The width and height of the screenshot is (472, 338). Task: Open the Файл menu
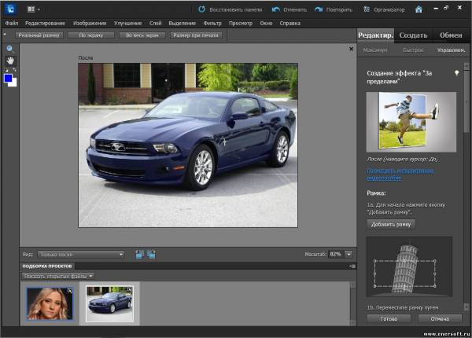click(12, 23)
